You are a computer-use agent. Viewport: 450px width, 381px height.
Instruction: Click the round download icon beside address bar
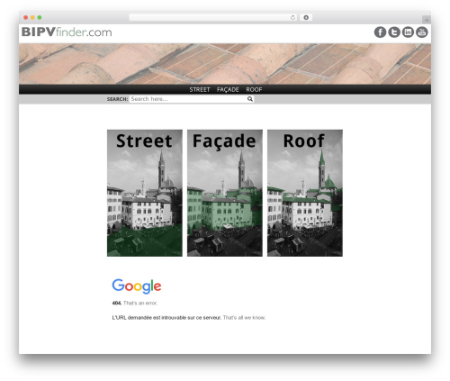point(306,17)
